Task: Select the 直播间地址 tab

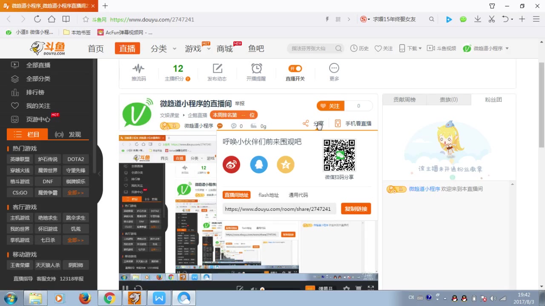Action: (x=236, y=195)
